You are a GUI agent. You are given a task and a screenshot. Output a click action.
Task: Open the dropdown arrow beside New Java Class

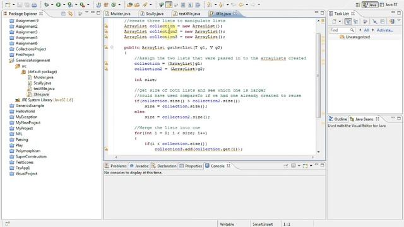[119, 4]
